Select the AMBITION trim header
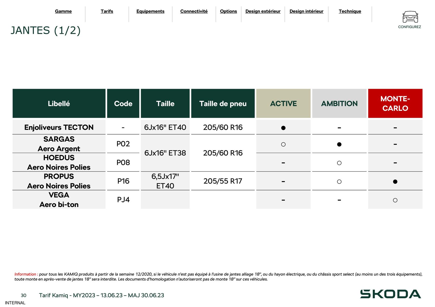The image size is (435, 307). point(339,103)
